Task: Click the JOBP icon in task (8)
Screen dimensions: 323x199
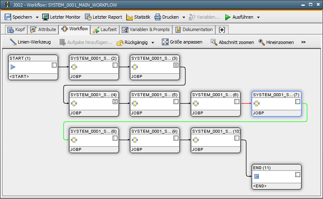Action: click(x=74, y=140)
